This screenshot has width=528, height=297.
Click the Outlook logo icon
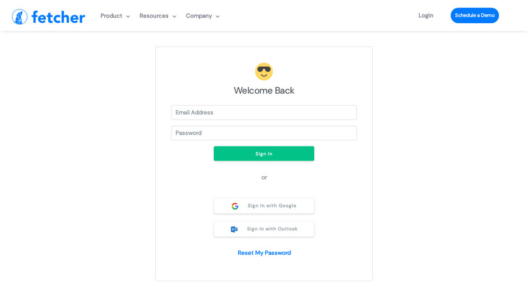pyautogui.click(x=234, y=229)
